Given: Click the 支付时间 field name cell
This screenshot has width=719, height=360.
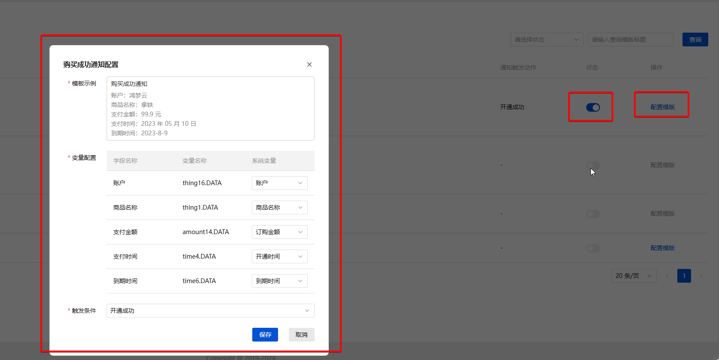Looking at the screenshot, I should pos(125,256).
